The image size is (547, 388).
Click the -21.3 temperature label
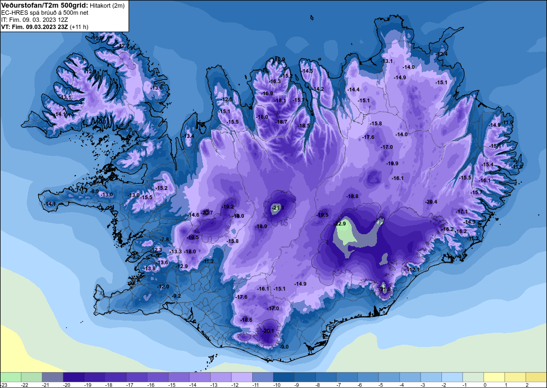(278, 208)
